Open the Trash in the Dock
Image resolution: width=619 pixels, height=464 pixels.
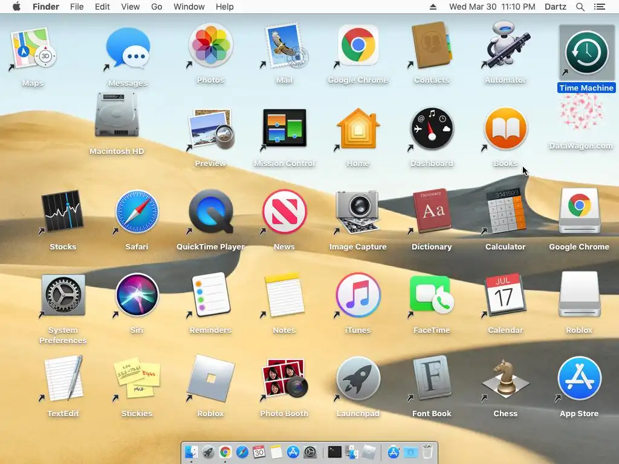pyautogui.click(x=427, y=452)
